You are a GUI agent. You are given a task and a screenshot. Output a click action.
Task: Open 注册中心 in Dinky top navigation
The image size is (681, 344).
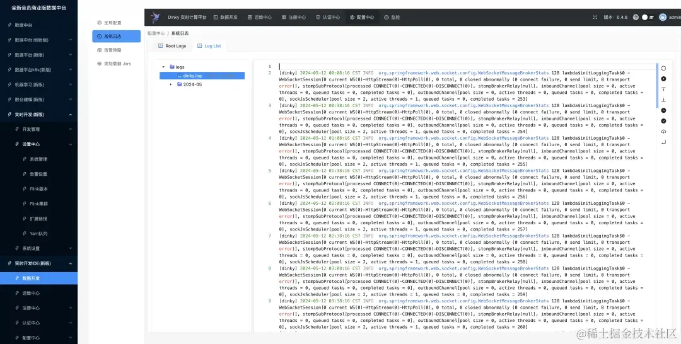coord(294,18)
